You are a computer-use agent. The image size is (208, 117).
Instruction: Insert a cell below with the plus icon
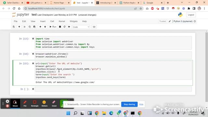(19, 27)
